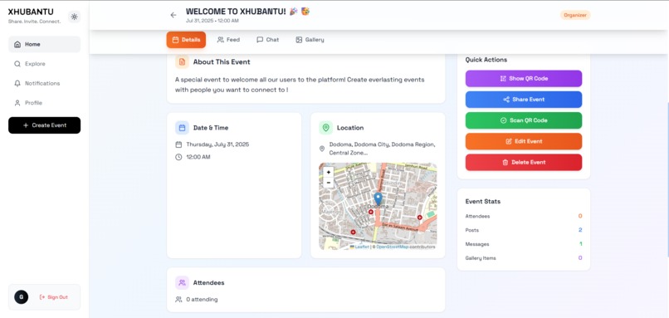Switch to the Chat tab
The height and width of the screenshot is (318, 669).
tap(267, 40)
